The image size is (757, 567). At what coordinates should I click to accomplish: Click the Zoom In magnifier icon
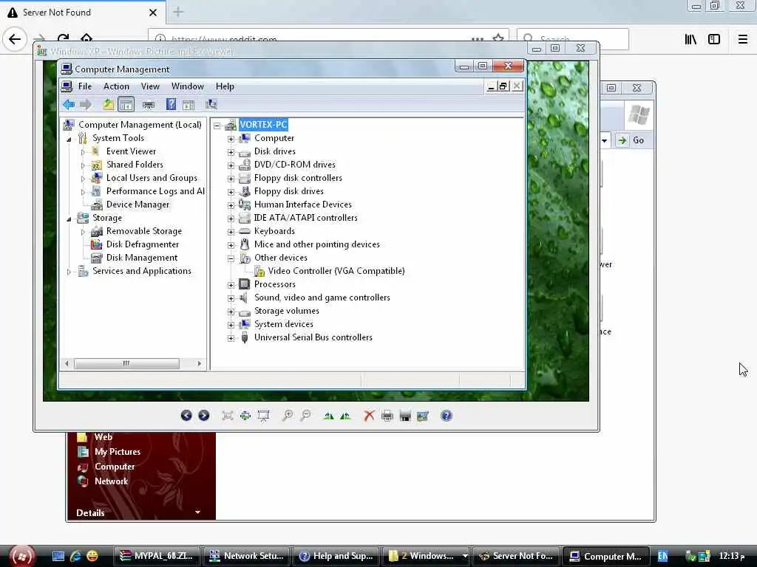pyautogui.click(x=288, y=416)
